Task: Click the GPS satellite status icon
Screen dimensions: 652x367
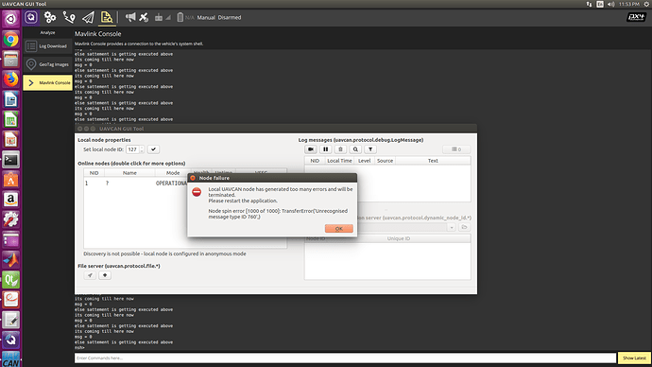Action: point(144,17)
